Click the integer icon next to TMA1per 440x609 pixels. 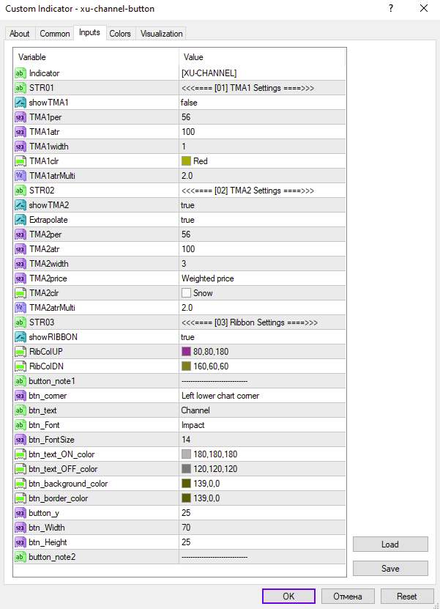coord(20,117)
